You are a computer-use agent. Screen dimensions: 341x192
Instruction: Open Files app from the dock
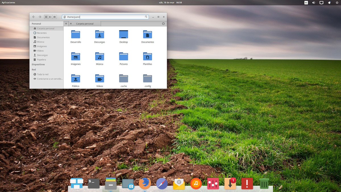point(111,183)
